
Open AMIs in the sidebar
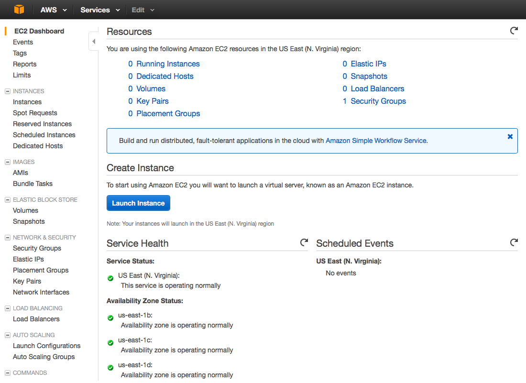click(21, 173)
